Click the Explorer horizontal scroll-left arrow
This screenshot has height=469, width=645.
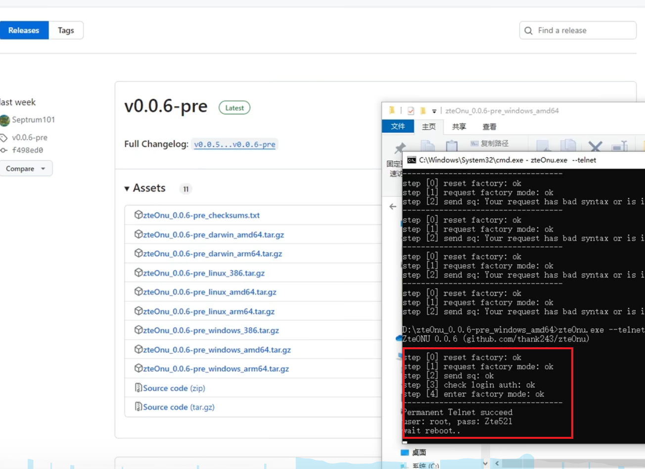pos(497,464)
